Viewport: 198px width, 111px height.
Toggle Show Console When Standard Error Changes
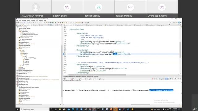coord(167,79)
